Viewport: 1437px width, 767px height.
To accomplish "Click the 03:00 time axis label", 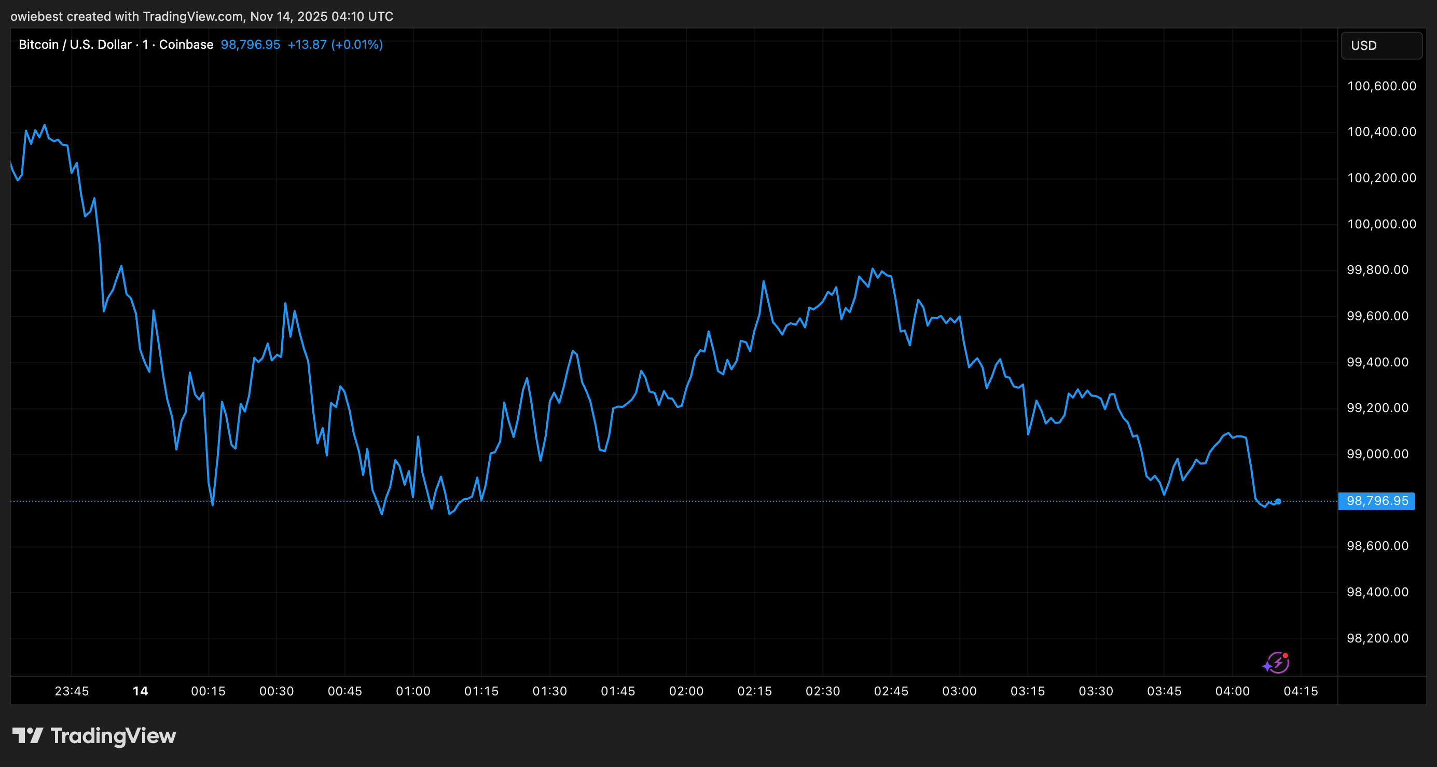I will [959, 691].
